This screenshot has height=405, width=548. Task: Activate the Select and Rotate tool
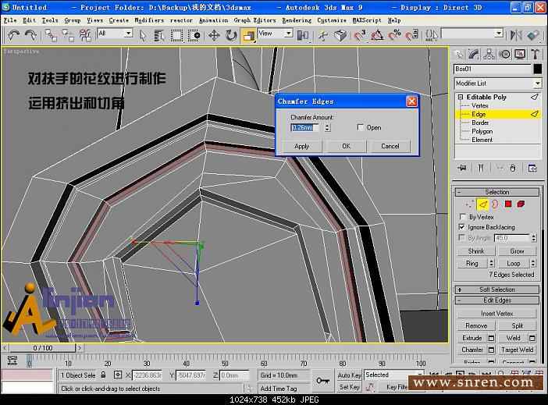(x=231, y=35)
